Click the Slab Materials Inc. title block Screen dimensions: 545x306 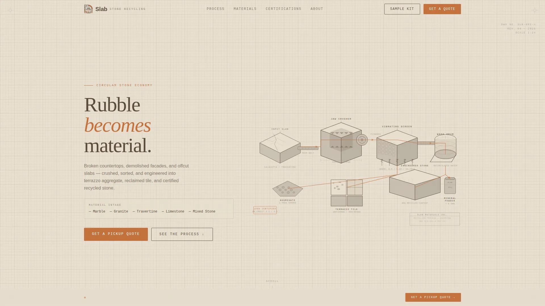coord(435,219)
